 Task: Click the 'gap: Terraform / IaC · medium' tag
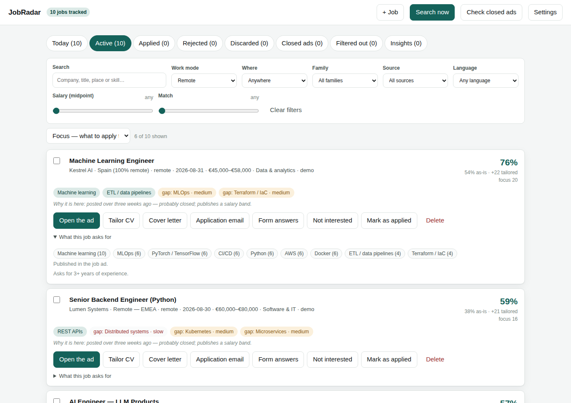pyautogui.click(x=256, y=193)
